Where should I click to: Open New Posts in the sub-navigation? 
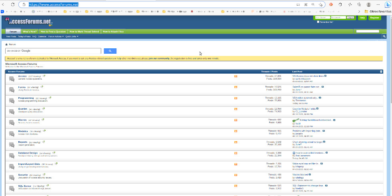(11, 36)
